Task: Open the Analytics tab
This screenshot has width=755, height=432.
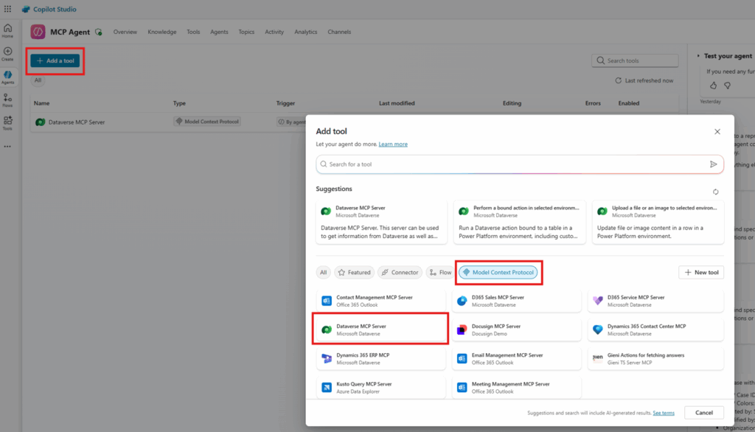Action: tap(306, 32)
